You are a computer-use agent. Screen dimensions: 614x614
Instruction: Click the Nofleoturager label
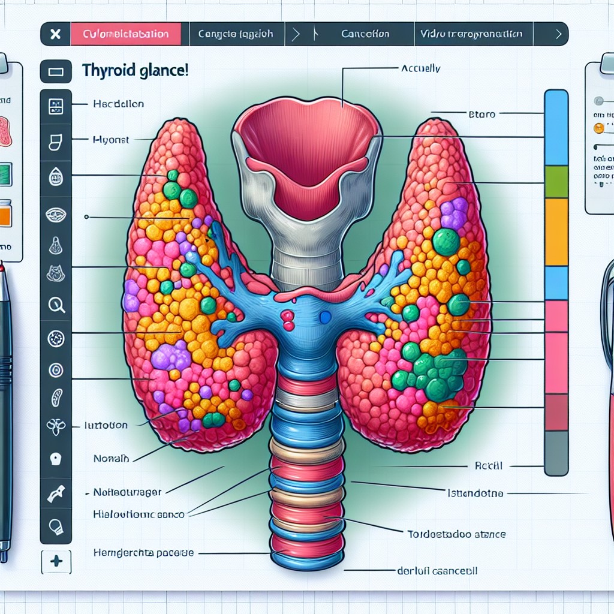[x=128, y=492]
